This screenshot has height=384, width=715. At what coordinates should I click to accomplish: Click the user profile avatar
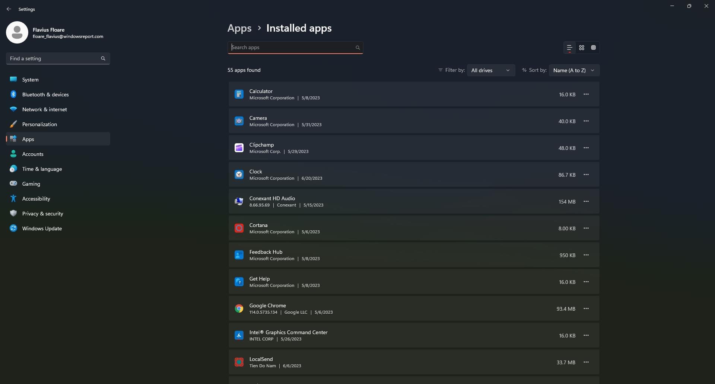[17, 32]
